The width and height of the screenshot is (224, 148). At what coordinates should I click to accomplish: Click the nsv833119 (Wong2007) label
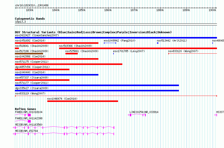pos(30,93)
